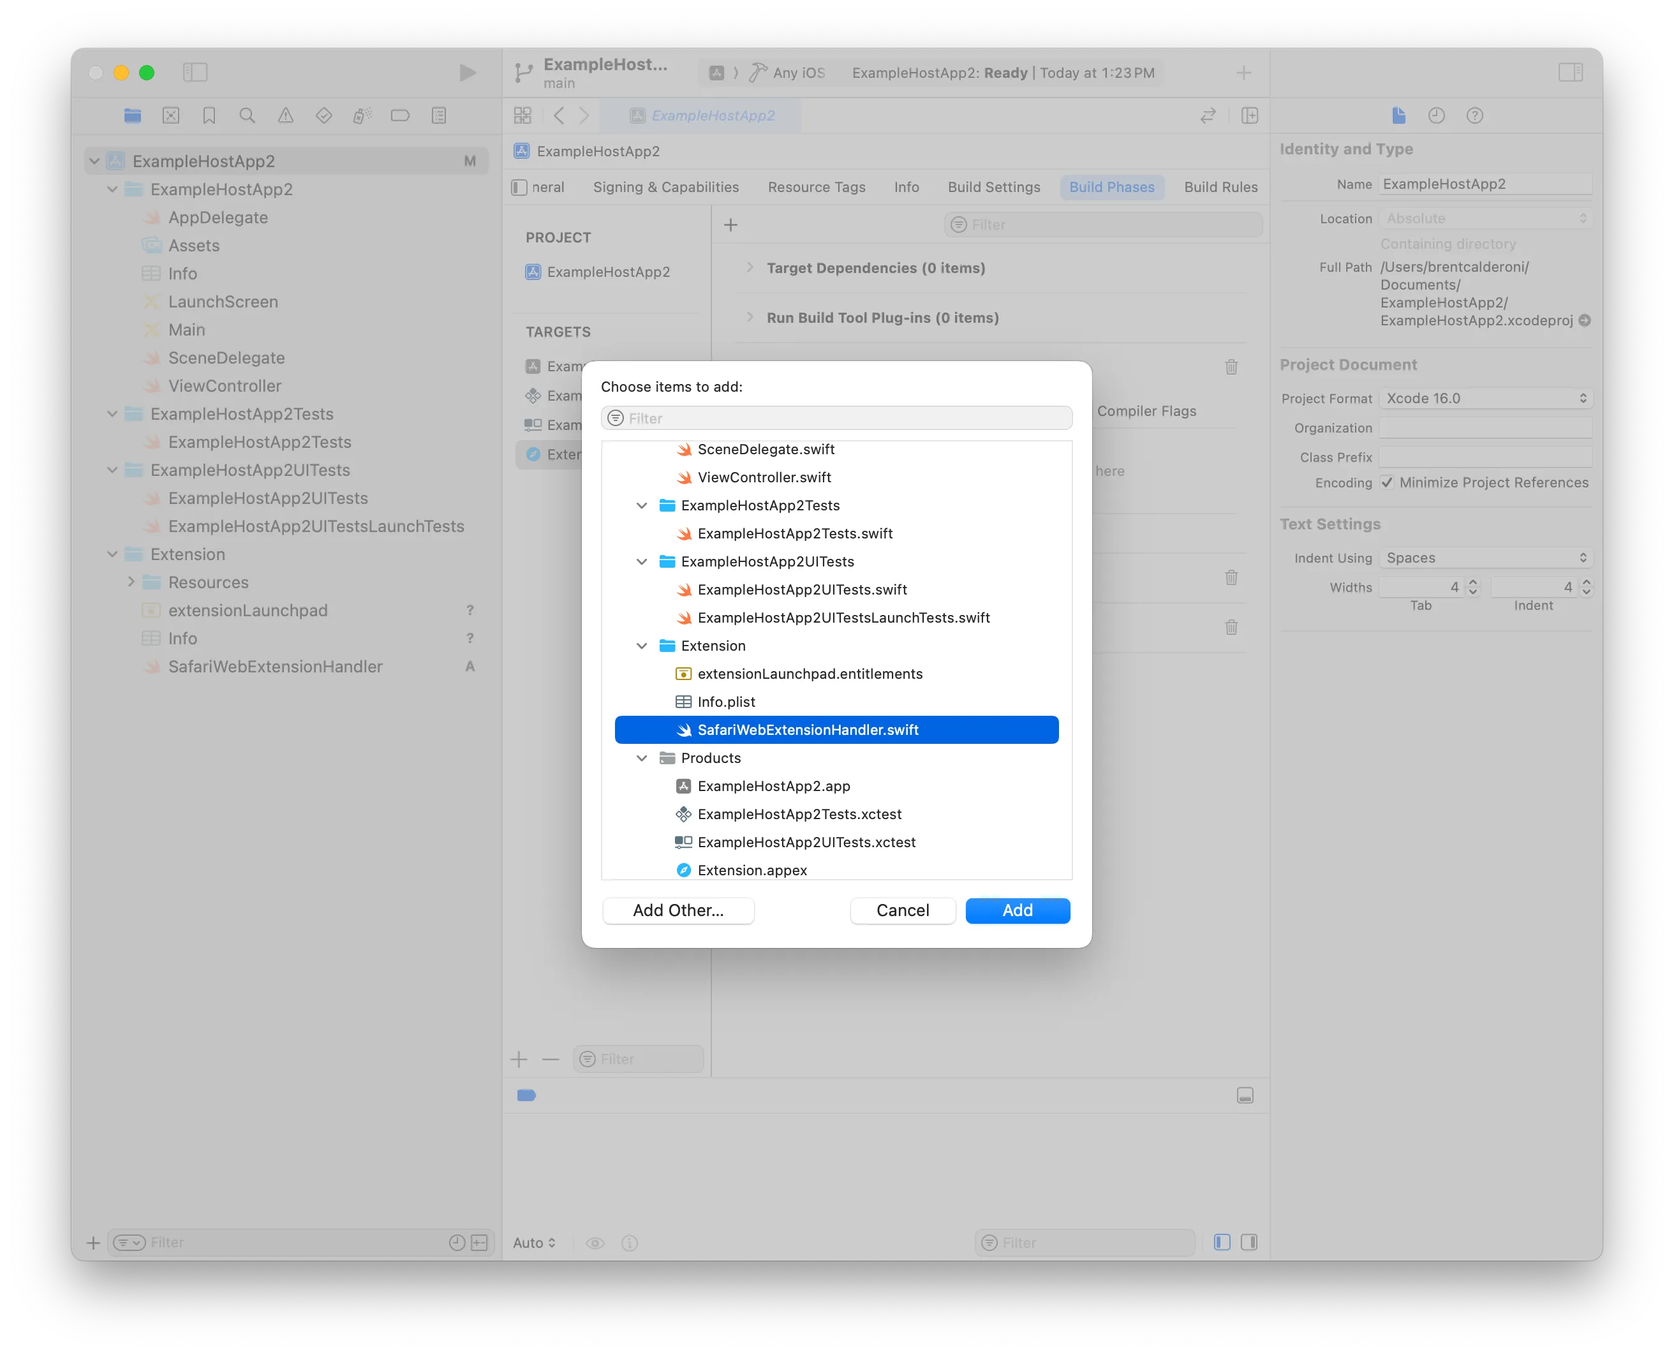Toggle the debug area hide button
This screenshot has width=1674, height=1355.
(1245, 1095)
